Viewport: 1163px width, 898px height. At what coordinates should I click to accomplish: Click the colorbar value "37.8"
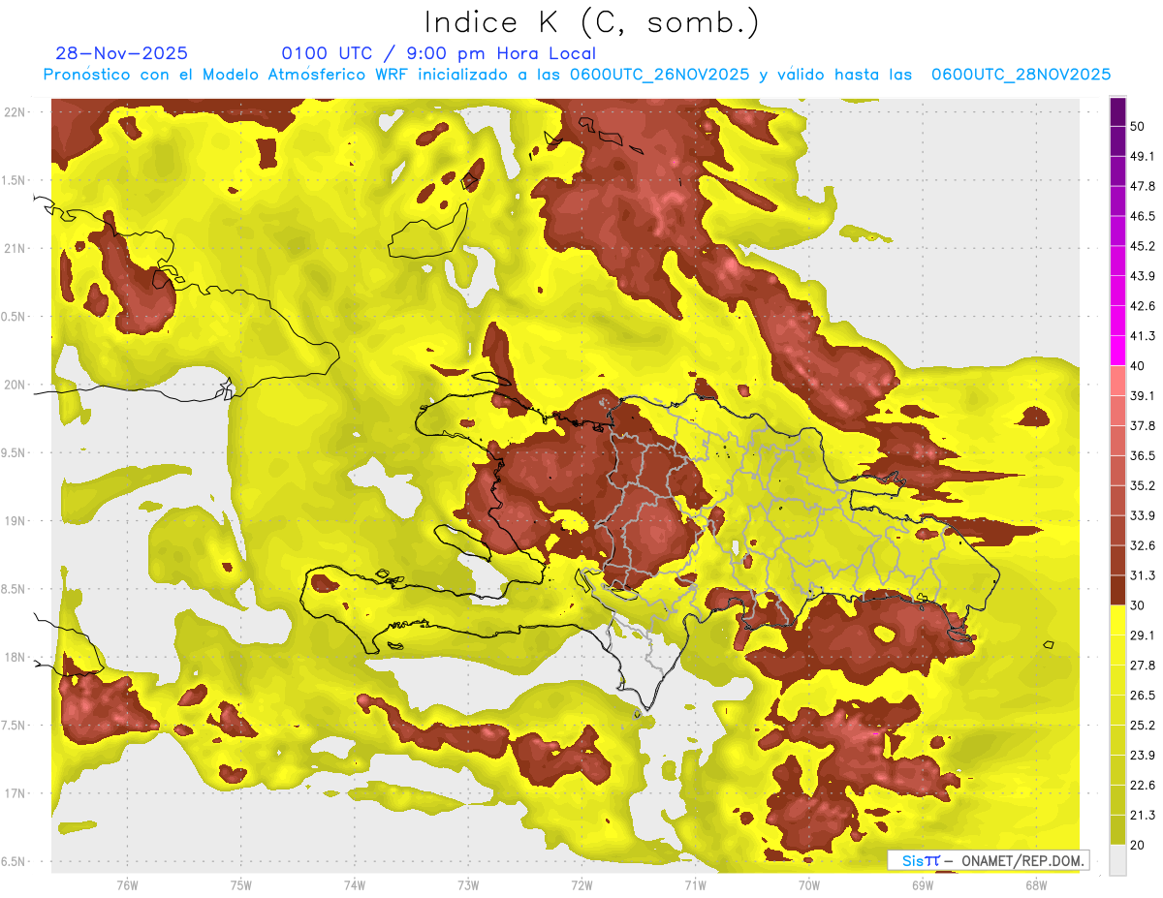pos(1143,425)
